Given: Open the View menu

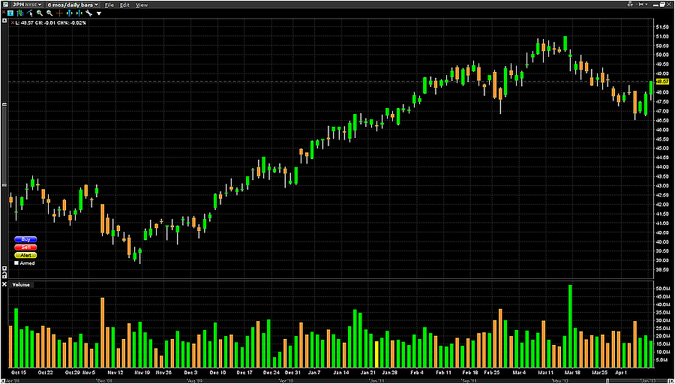Looking at the screenshot, I should 142,4.
